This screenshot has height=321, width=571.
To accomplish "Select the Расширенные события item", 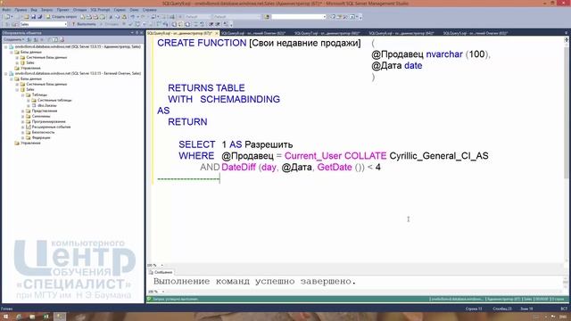I will [51, 127].
